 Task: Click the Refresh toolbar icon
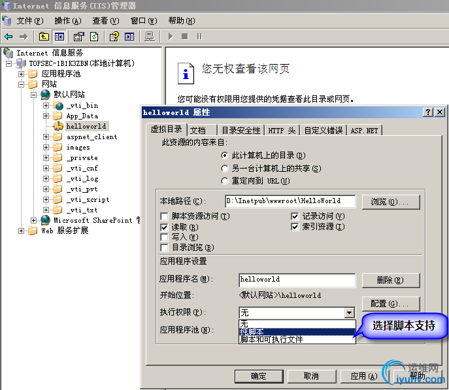point(94,37)
